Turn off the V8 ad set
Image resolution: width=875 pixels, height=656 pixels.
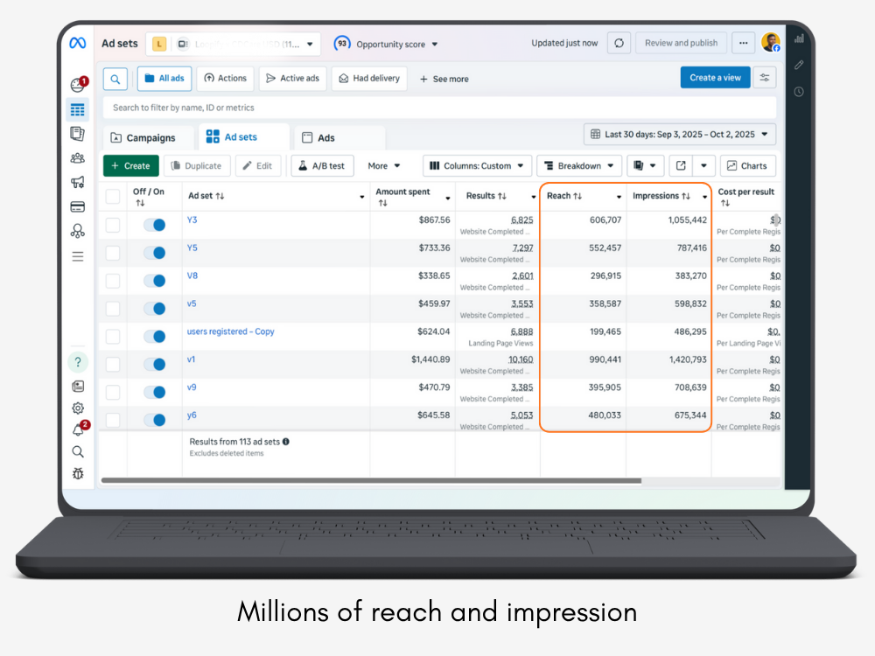click(155, 281)
